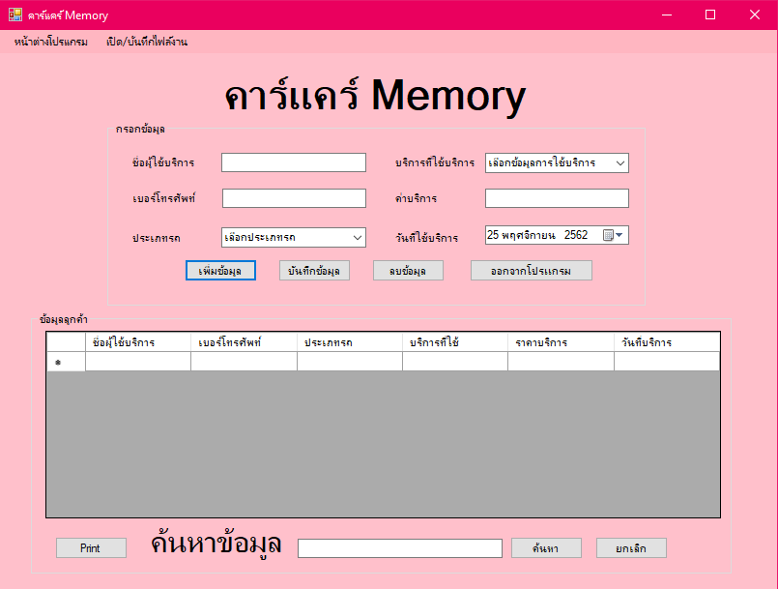Click the search text field
This screenshot has height=589, width=778.
coord(400,548)
